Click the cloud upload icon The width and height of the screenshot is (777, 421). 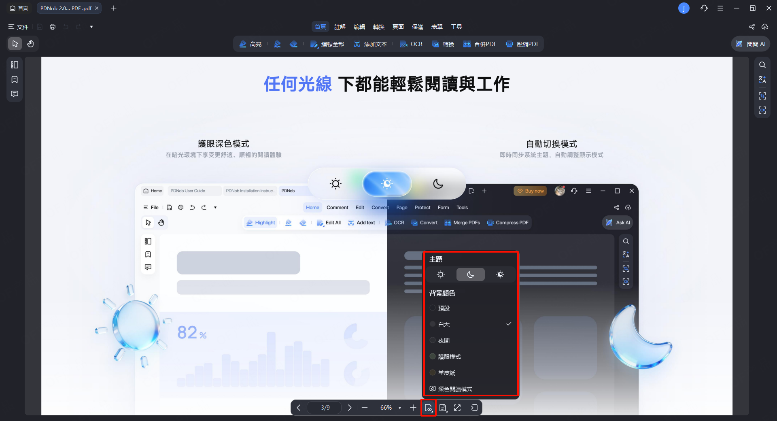coord(765,27)
